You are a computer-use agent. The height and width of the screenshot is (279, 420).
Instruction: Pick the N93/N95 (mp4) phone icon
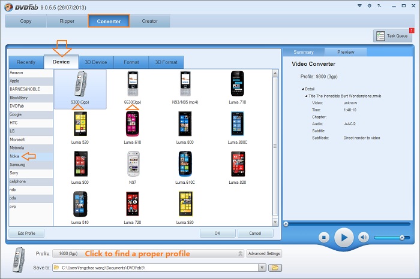[x=185, y=84]
